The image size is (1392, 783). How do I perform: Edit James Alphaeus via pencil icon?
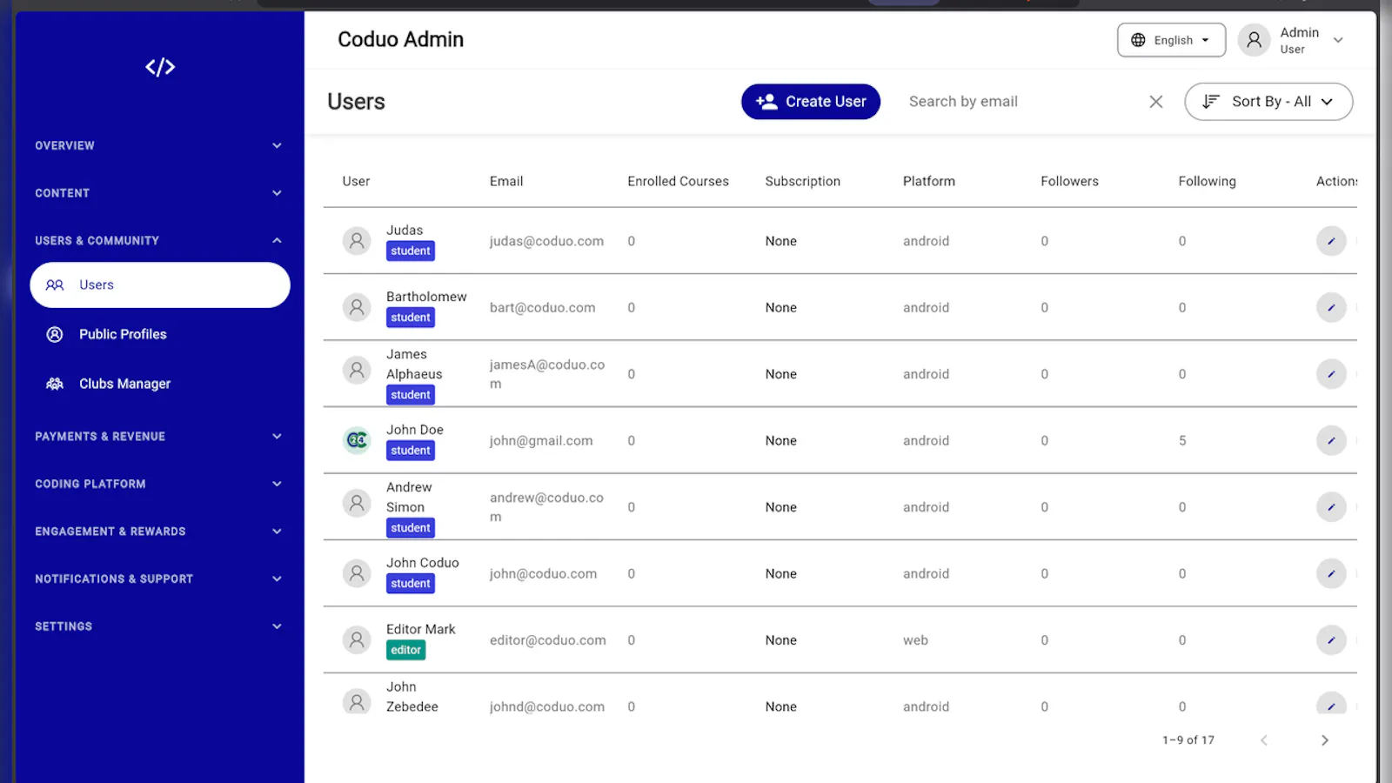point(1331,374)
